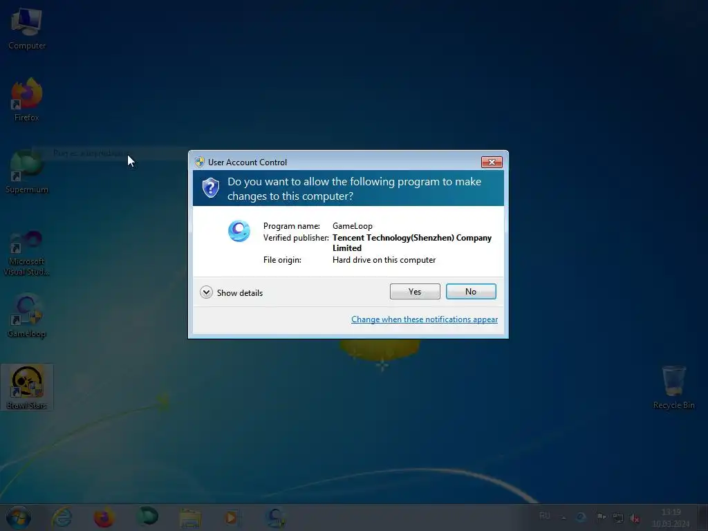The width and height of the screenshot is (708, 531).
Task: Click the 'Hard drive on this computer' text
Action: pos(384,260)
